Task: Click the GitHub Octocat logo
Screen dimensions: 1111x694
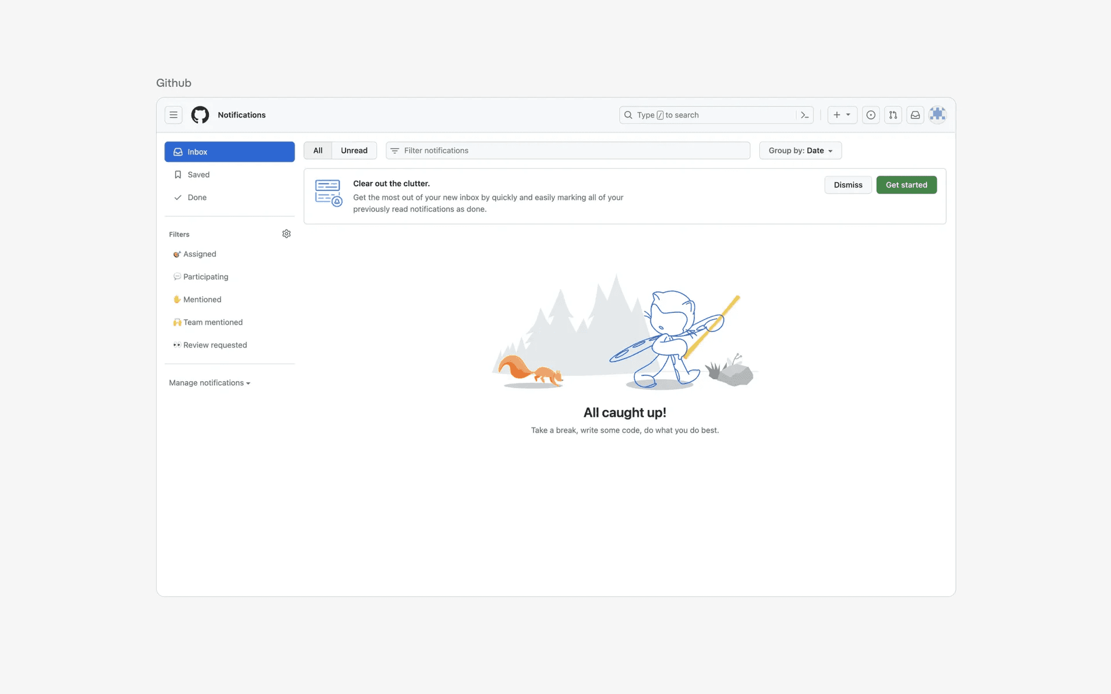Action: (200, 115)
